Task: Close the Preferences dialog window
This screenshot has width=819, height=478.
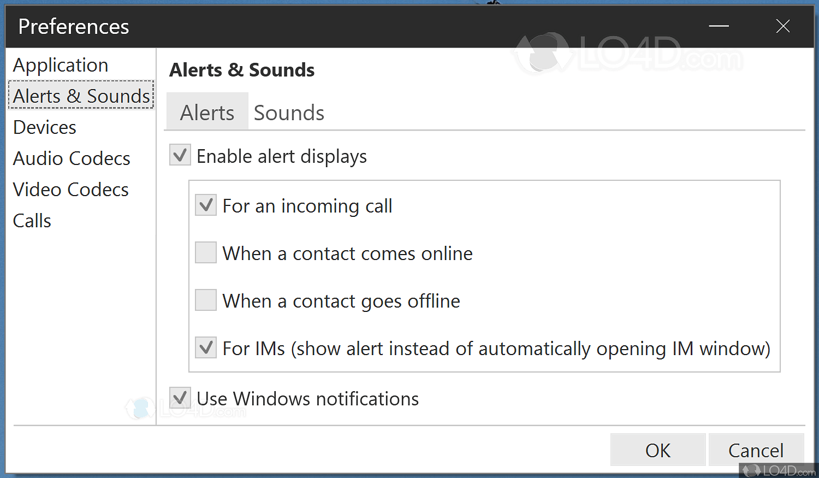Action: click(x=783, y=26)
